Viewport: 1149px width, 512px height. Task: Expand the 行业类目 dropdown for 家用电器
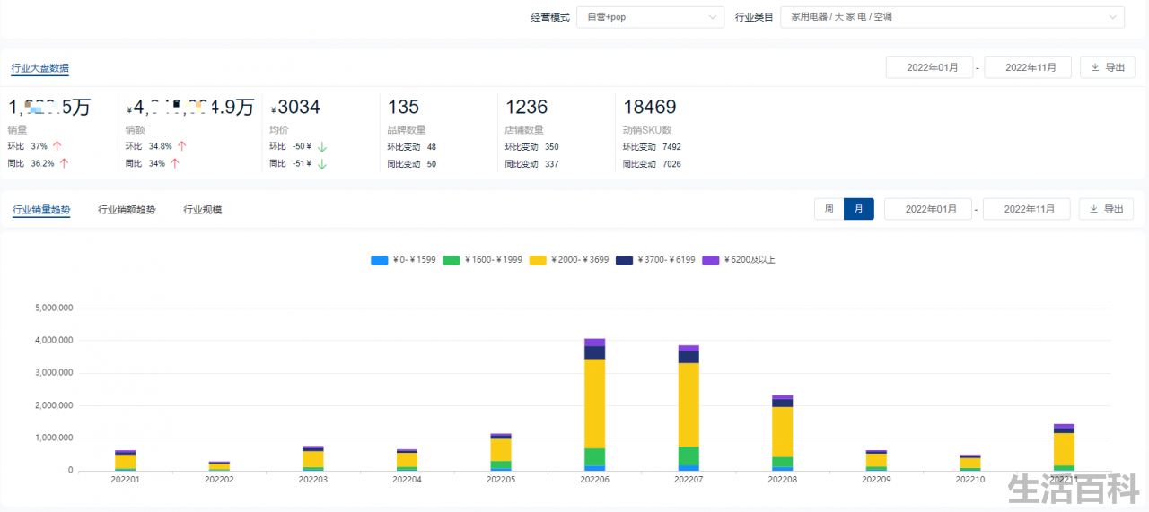point(952,17)
